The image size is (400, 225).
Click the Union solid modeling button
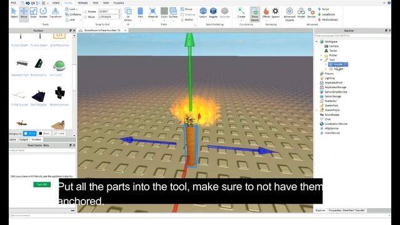(x=203, y=12)
